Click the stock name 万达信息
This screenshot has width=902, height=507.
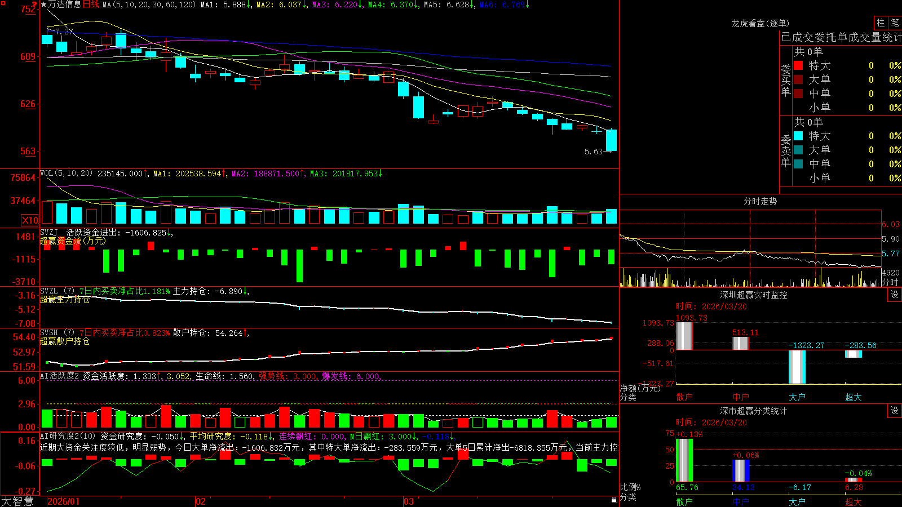pos(65,5)
